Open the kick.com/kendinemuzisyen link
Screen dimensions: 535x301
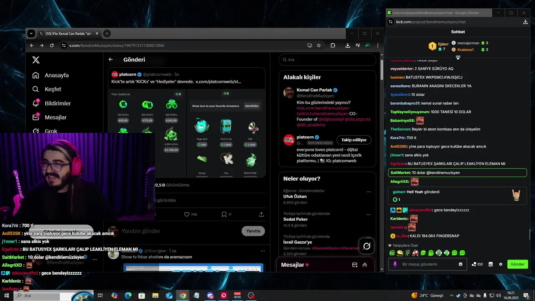tap(323, 108)
